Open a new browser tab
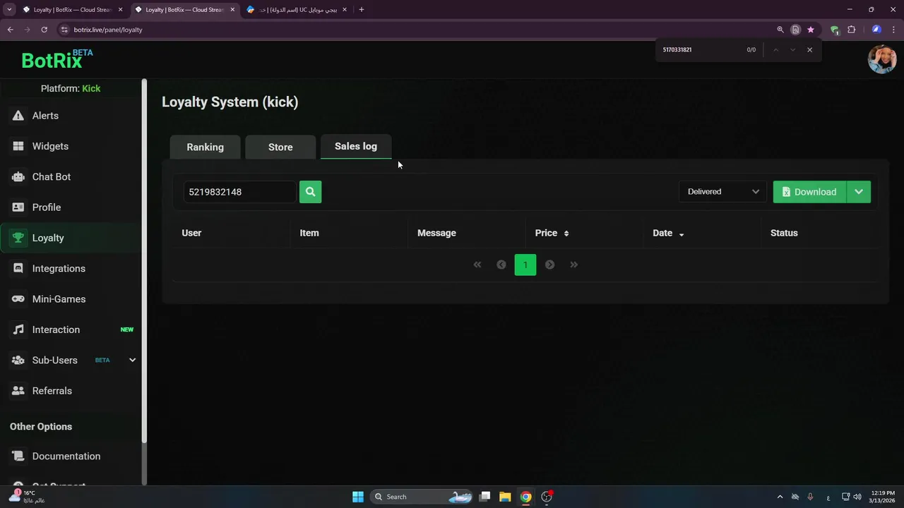Viewport: 904px width, 508px height. (x=362, y=10)
